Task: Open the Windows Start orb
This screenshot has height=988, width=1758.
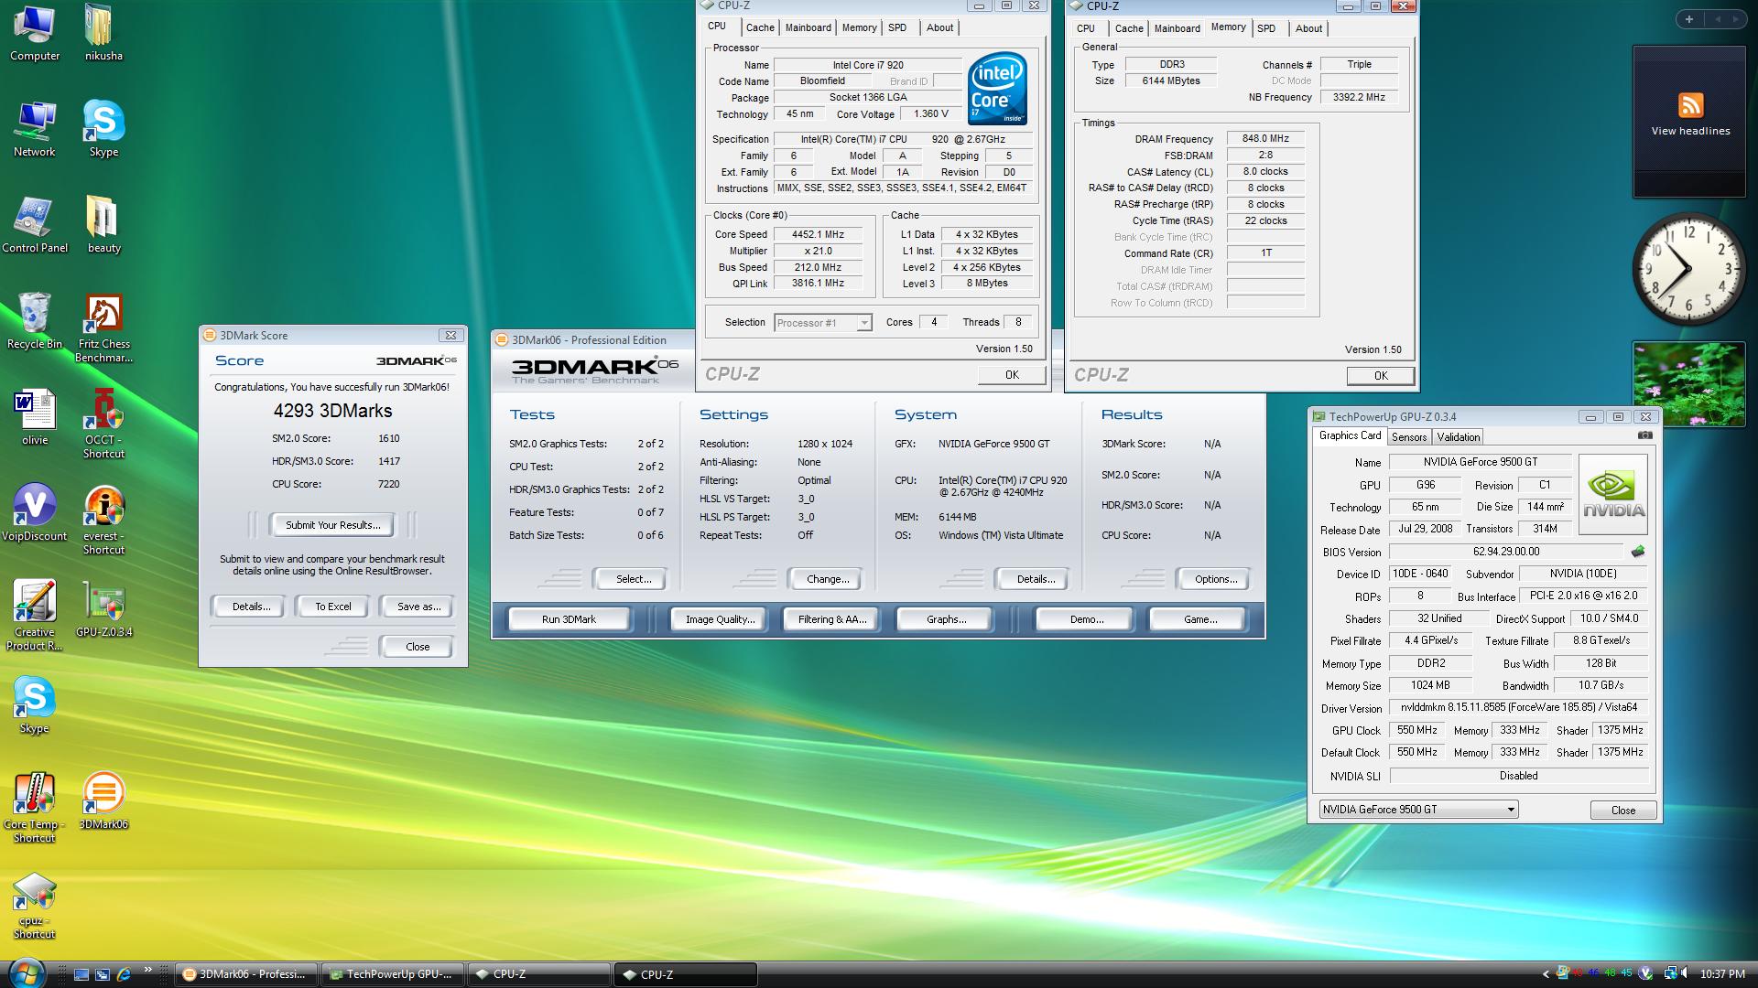Action: [25, 972]
